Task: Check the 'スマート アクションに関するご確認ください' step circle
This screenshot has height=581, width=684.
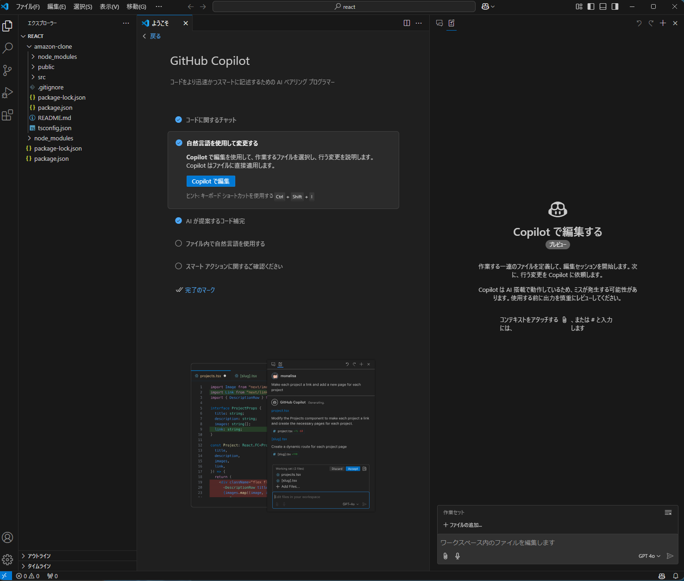Action: coord(178,266)
